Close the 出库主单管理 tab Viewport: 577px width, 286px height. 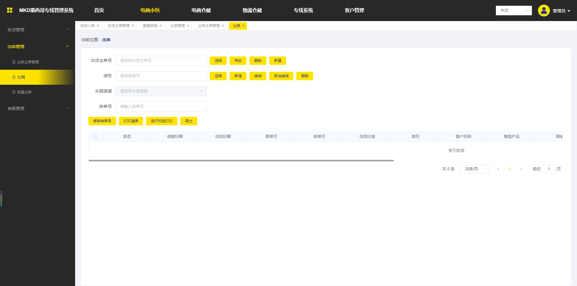click(223, 26)
